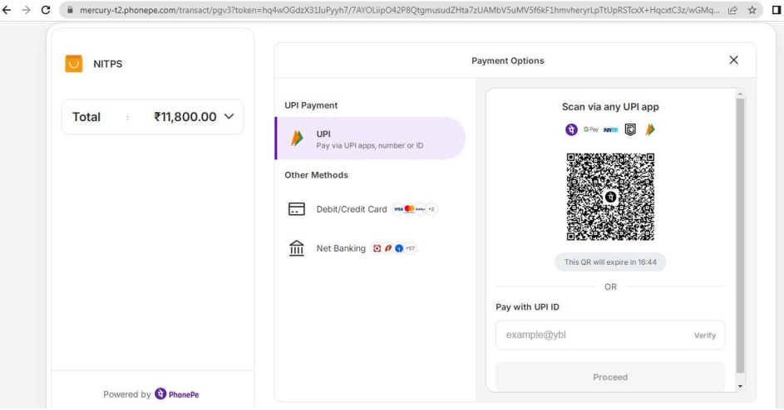Click the scrollbar up arrow
Viewport: 784px width, 410px height.
coord(740,94)
